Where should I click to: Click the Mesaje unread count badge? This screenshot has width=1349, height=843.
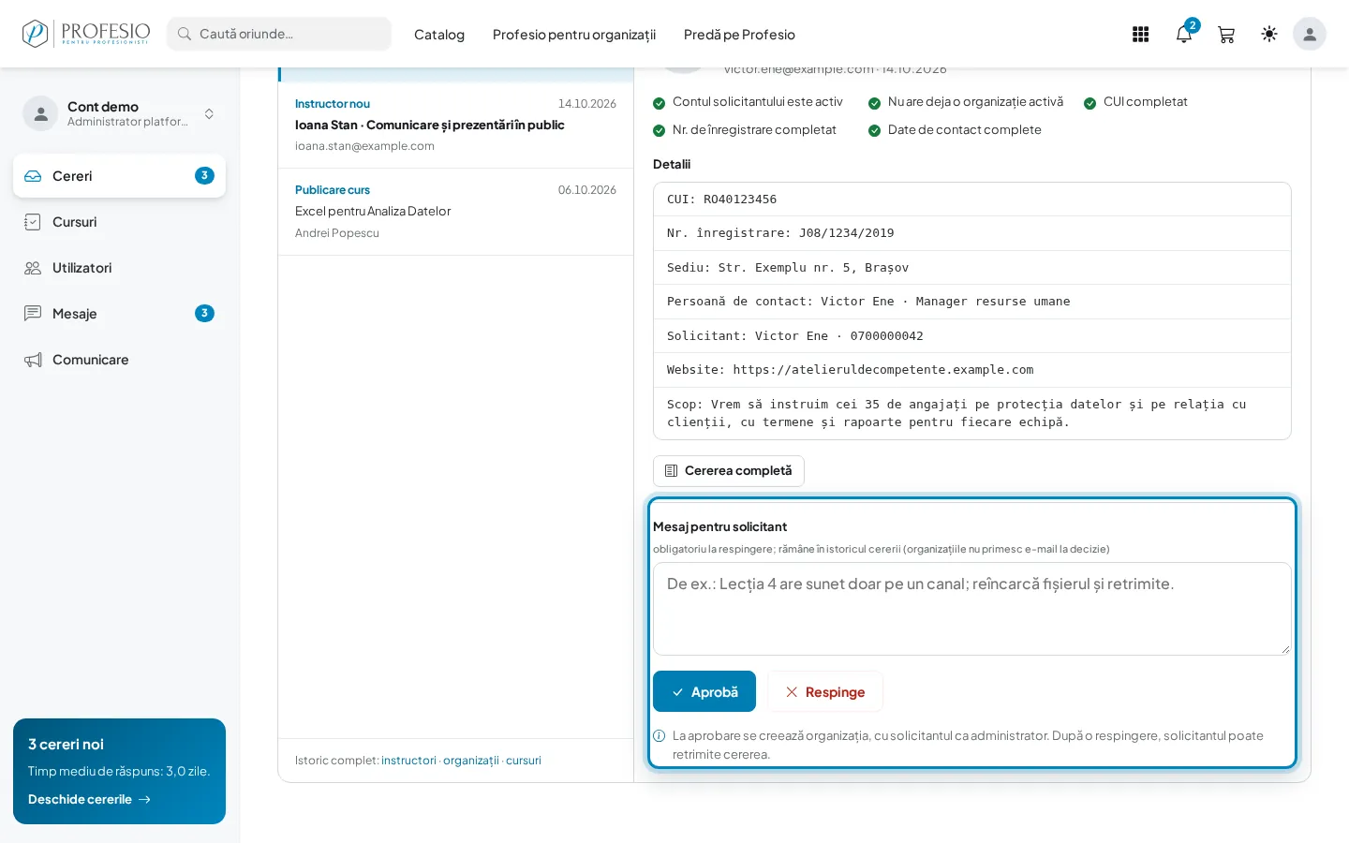[x=204, y=313]
